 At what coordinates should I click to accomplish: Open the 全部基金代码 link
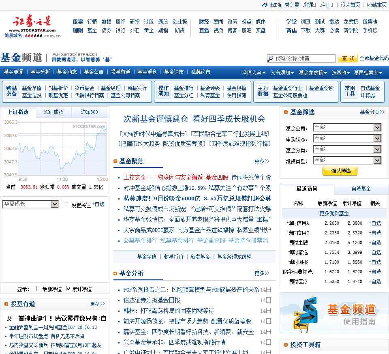(374, 58)
